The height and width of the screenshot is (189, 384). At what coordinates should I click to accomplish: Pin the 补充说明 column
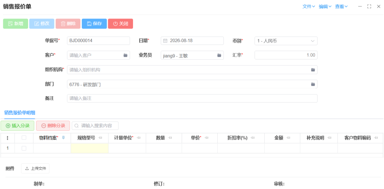[329, 138]
